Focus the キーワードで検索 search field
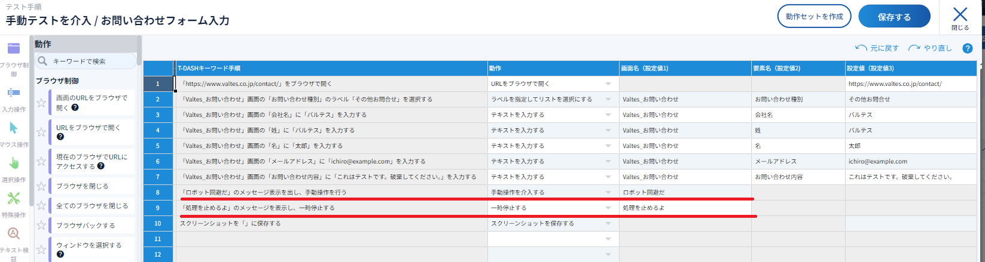 point(86,61)
